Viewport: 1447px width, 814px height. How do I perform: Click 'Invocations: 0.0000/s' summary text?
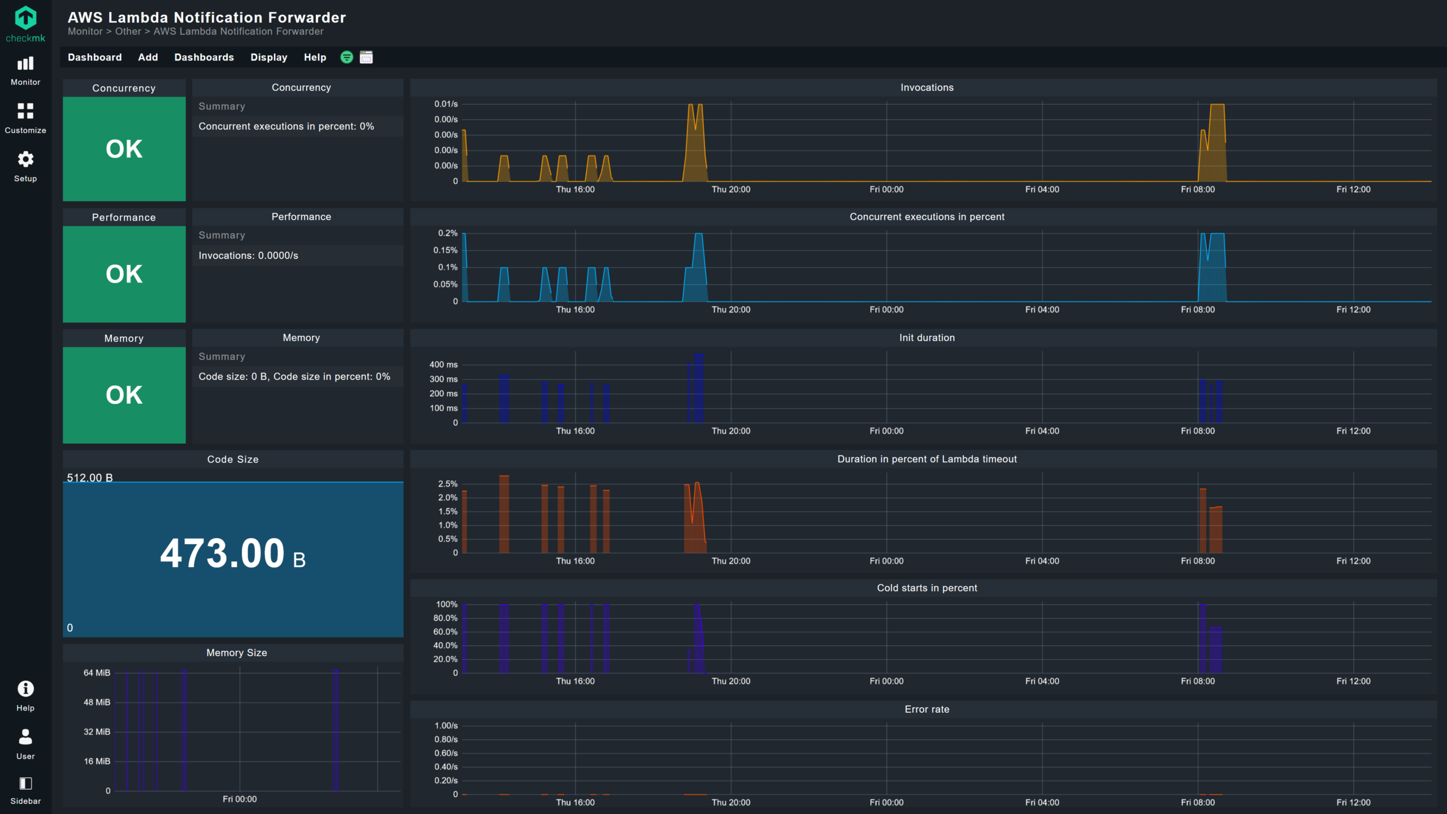pos(248,256)
